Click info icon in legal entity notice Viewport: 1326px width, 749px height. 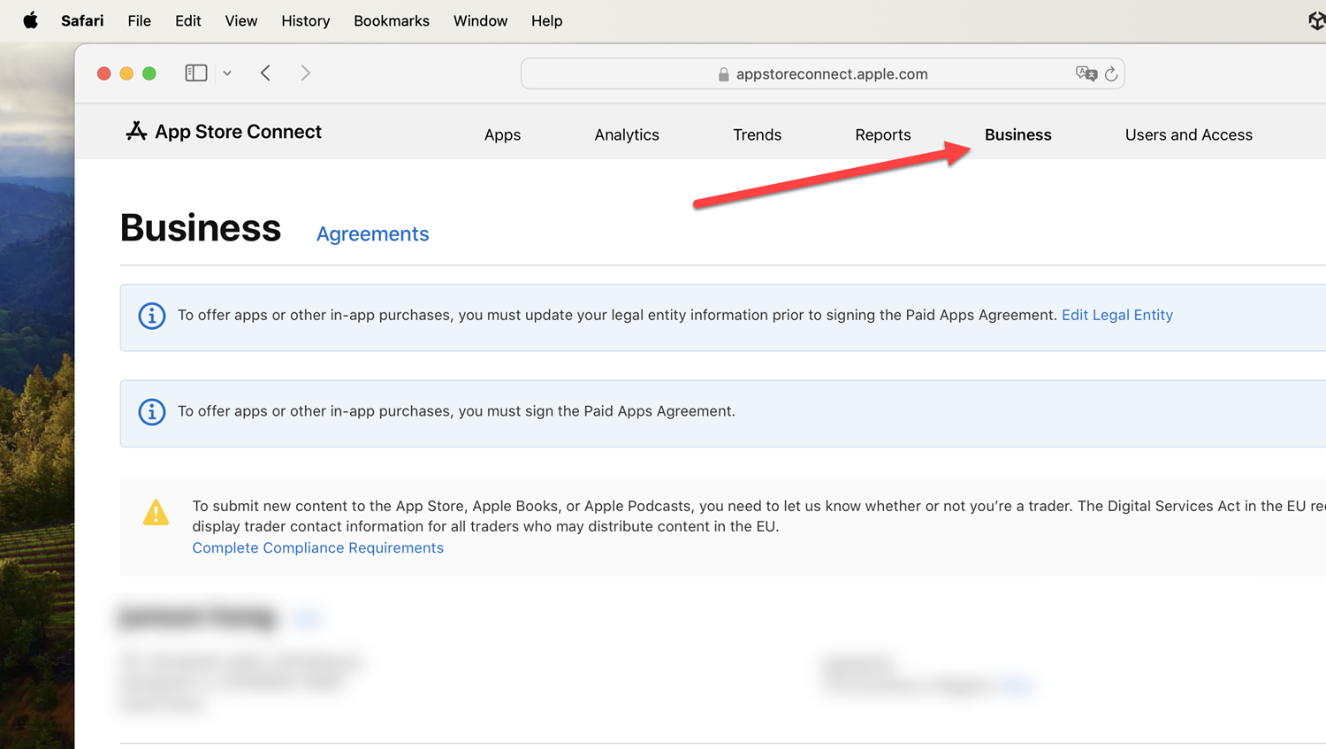[152, 316]
